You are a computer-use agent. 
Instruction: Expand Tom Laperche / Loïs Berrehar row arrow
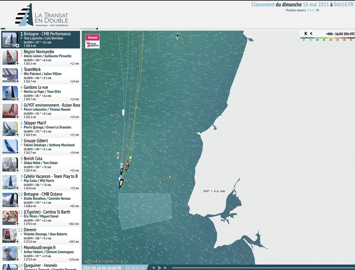pyautogui.click(x=22, y=38)
